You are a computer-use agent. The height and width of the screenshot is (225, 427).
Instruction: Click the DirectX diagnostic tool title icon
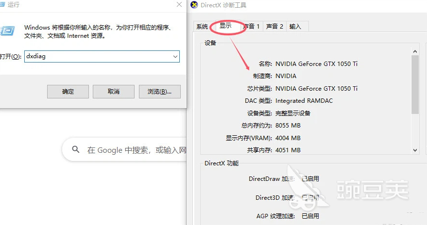coord(194,5)
